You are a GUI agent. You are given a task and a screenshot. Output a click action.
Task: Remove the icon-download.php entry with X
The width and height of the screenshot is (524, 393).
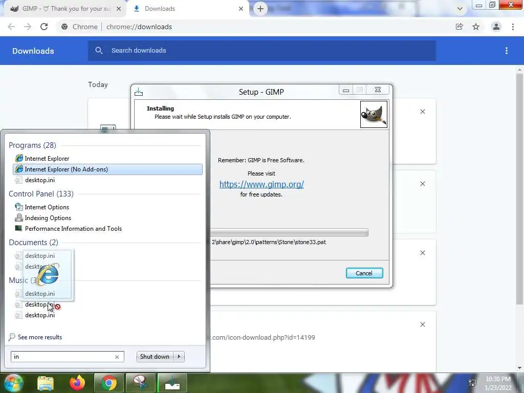[422, 324]
